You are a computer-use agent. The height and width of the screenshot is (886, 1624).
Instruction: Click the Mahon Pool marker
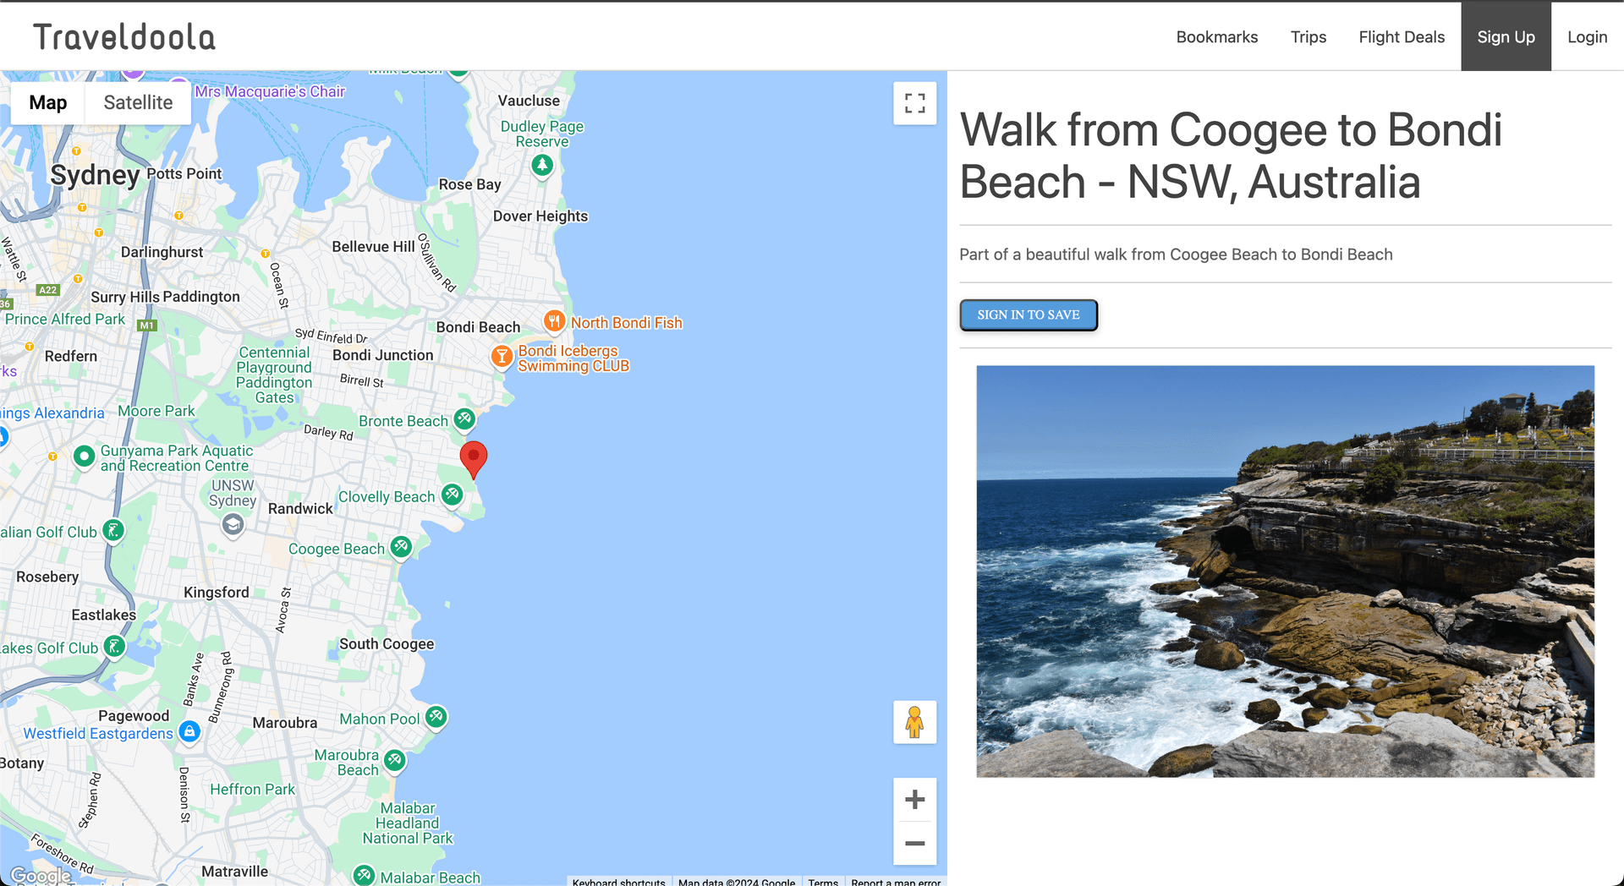[x=436, y=717]
